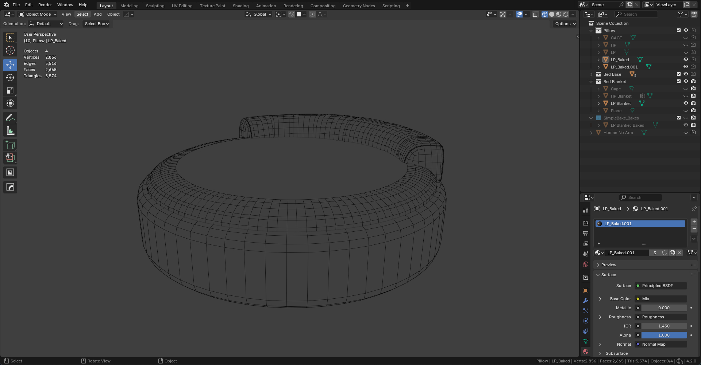Choose the Add Cube tool

click(x=10, y=145)
